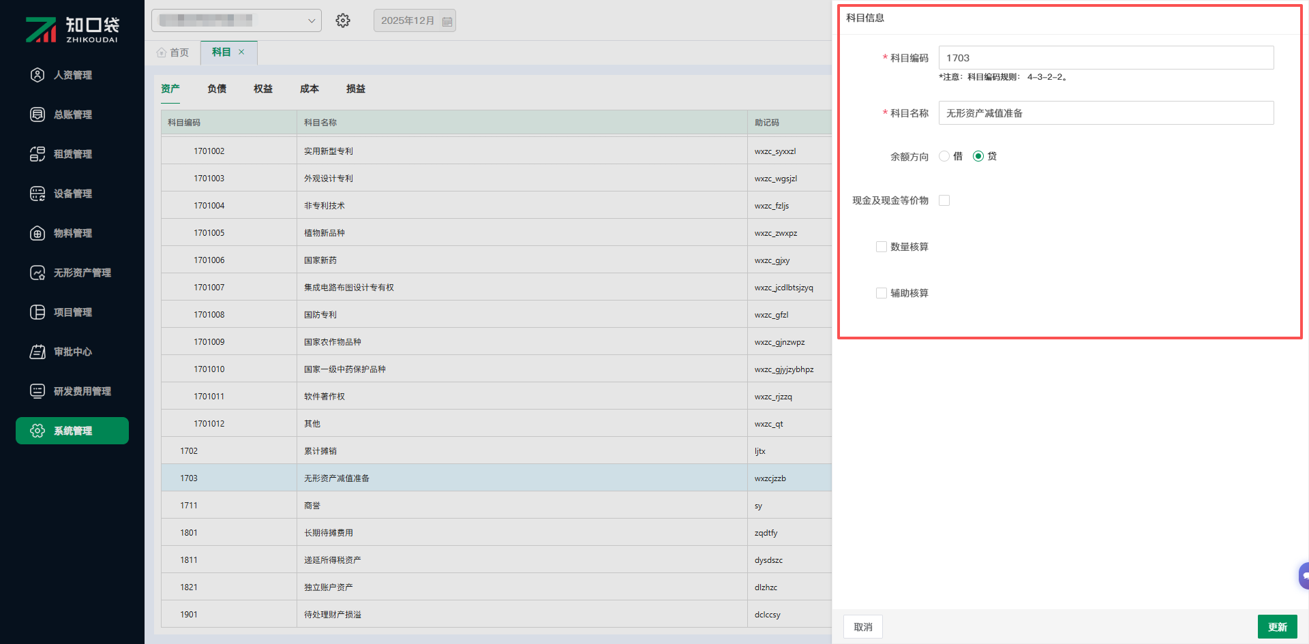Screen dimensions: 1309x644
Task: Select row 1702 累计摊销
Action: [496, 451]
